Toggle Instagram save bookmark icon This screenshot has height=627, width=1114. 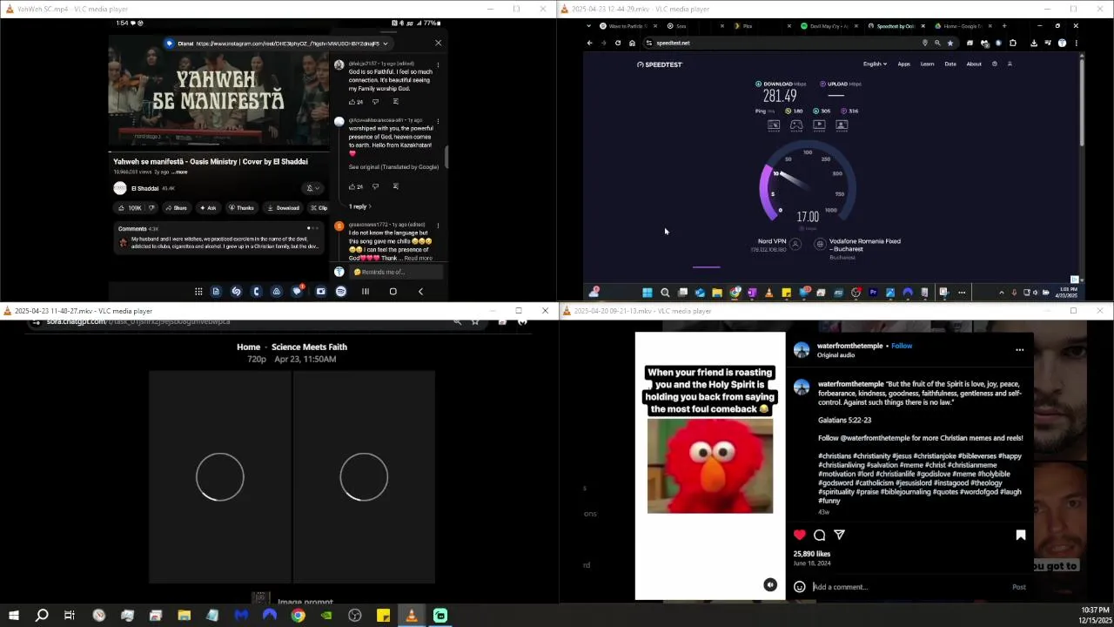click(1021, 535)
